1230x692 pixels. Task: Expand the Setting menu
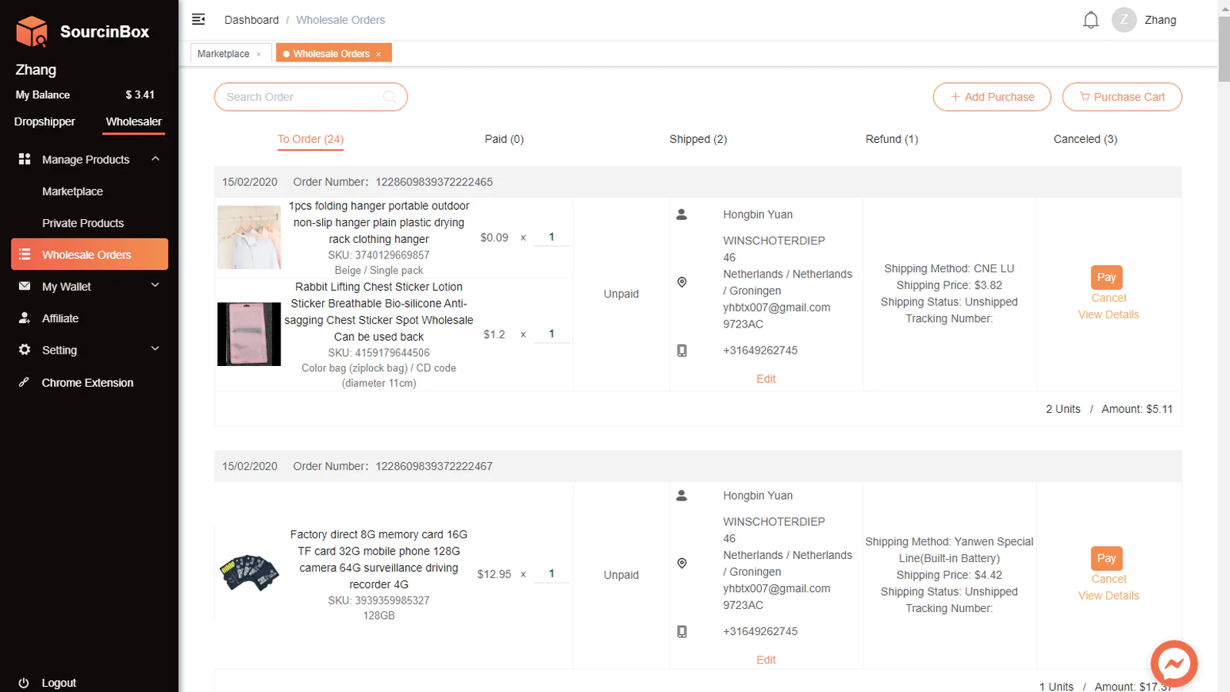coord(155,349)
